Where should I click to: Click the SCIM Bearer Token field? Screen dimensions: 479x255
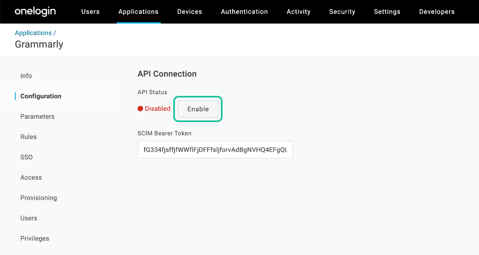click(x=215, y=149)
